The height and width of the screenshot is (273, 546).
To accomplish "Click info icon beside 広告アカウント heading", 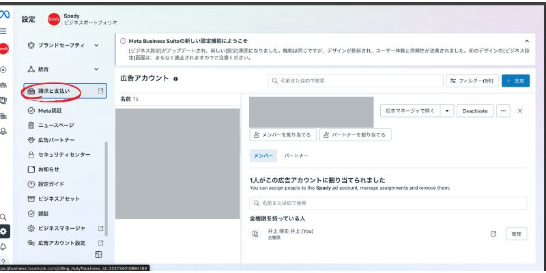I will pyautogui.click(x=175, y=78).
